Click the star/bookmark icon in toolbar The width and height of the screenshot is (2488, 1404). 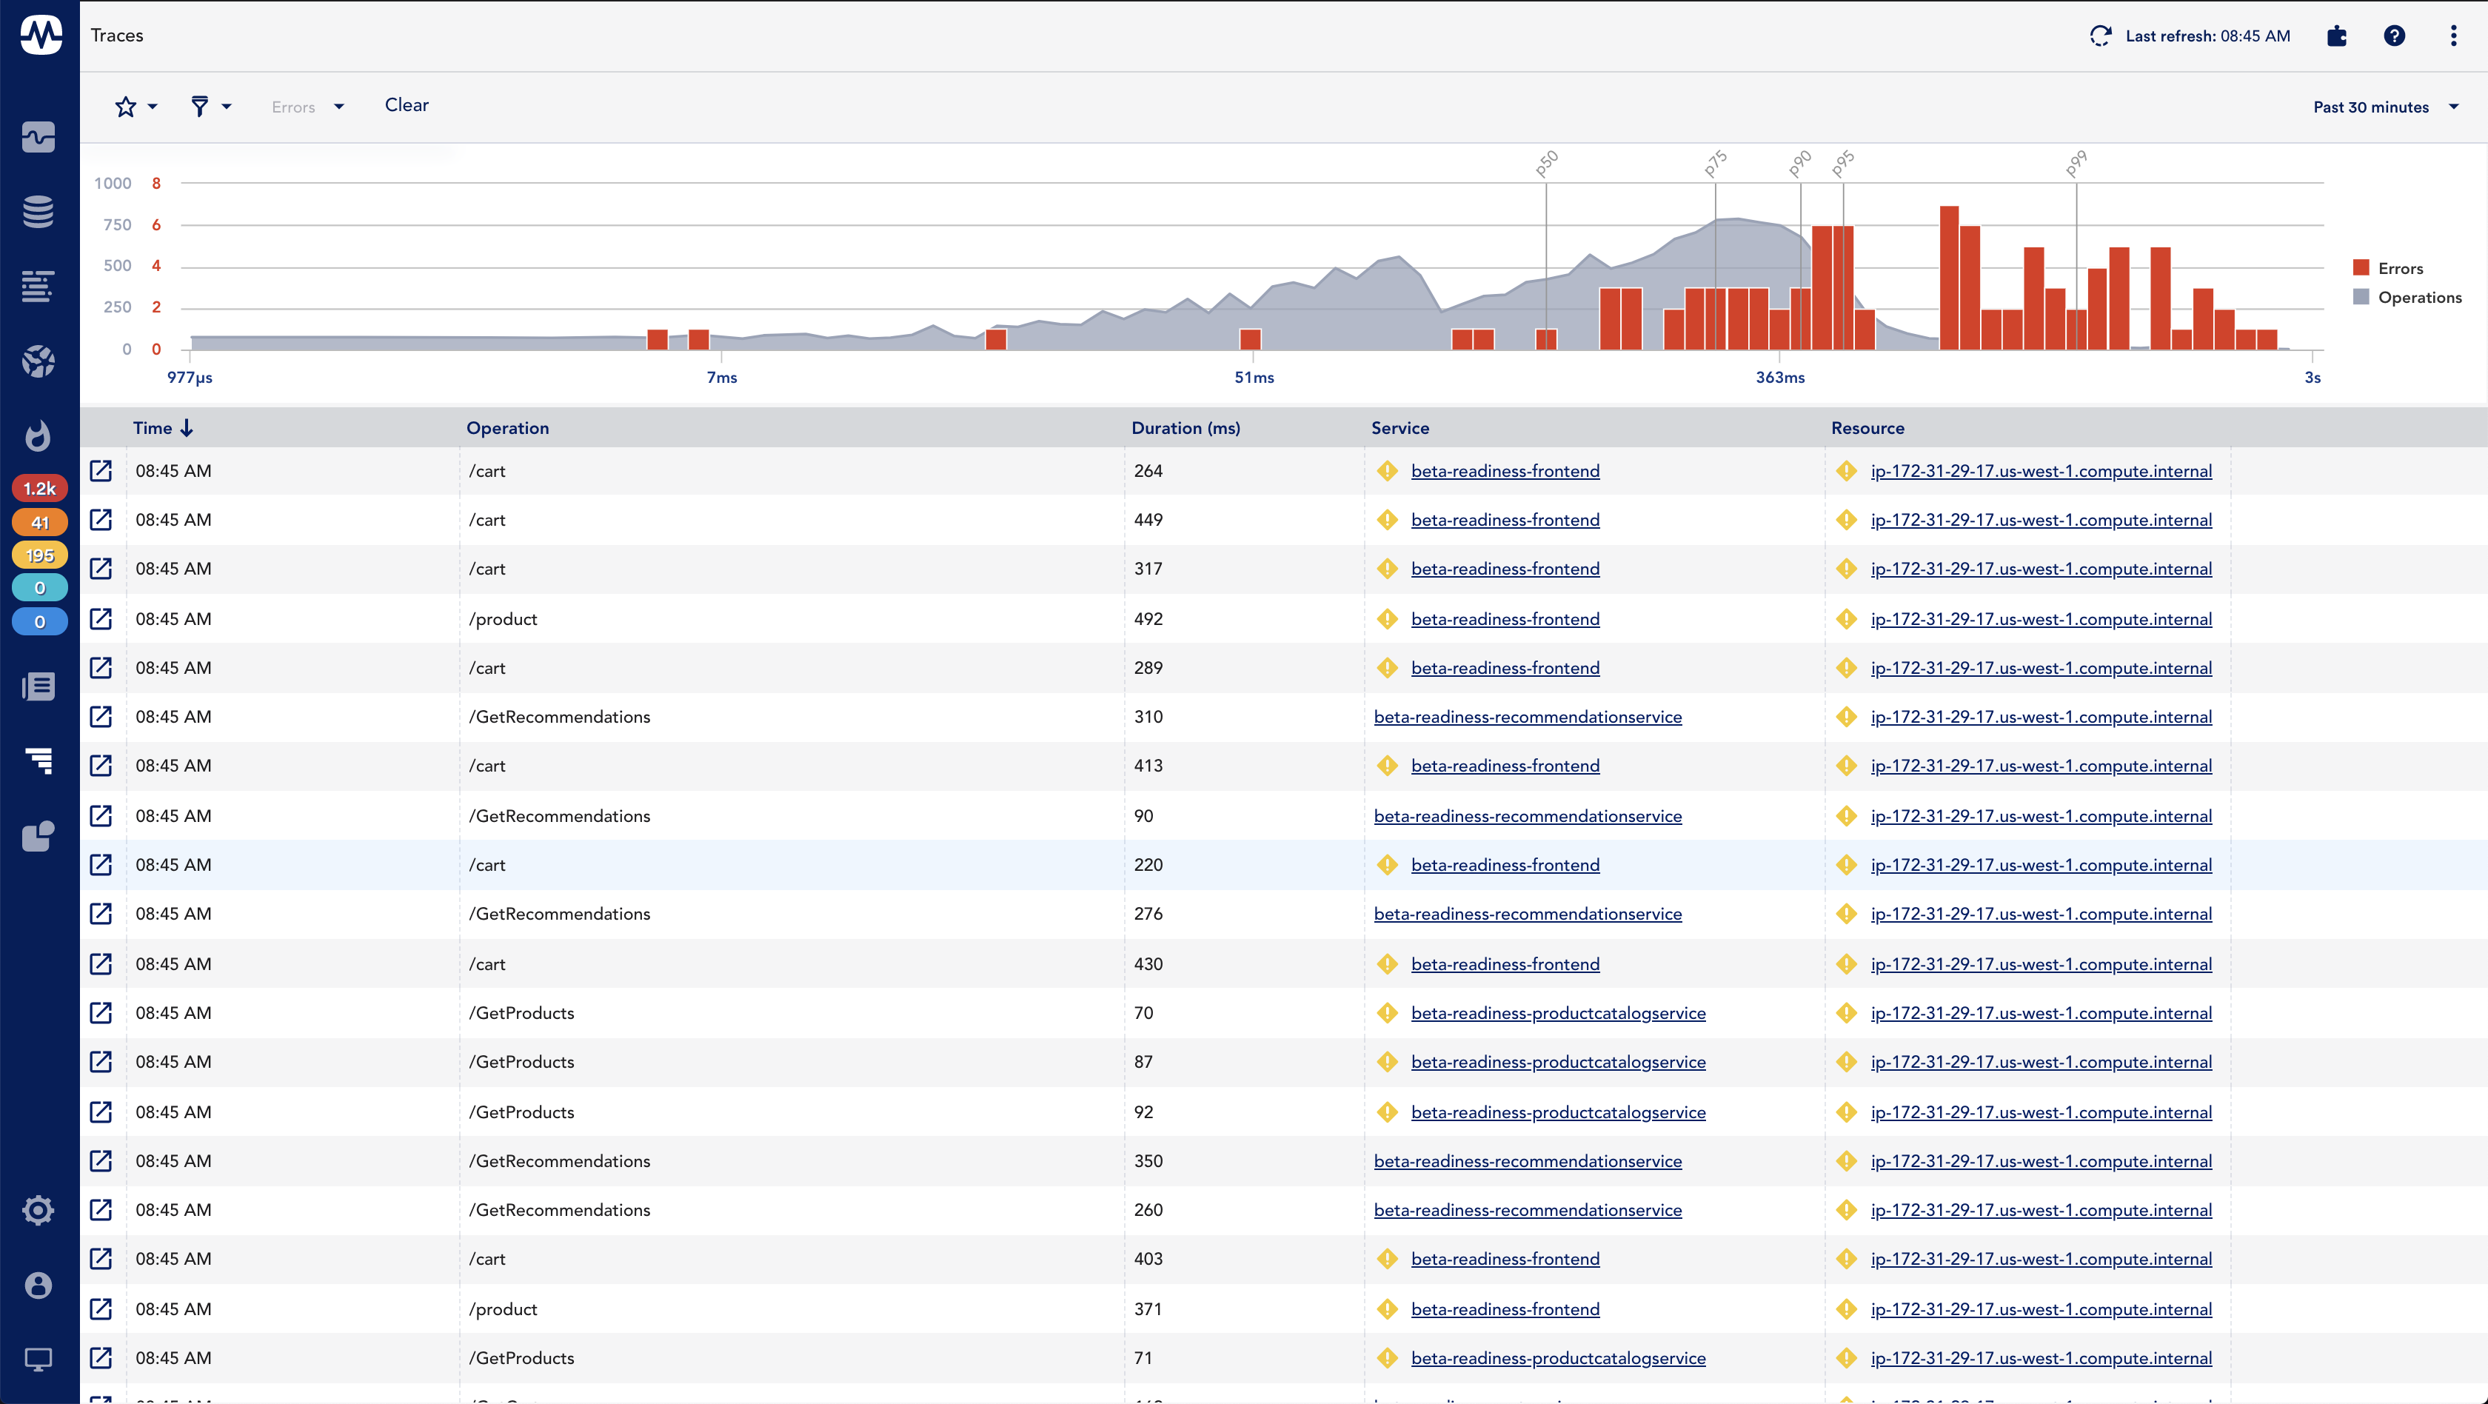click(x=124, y=106)
